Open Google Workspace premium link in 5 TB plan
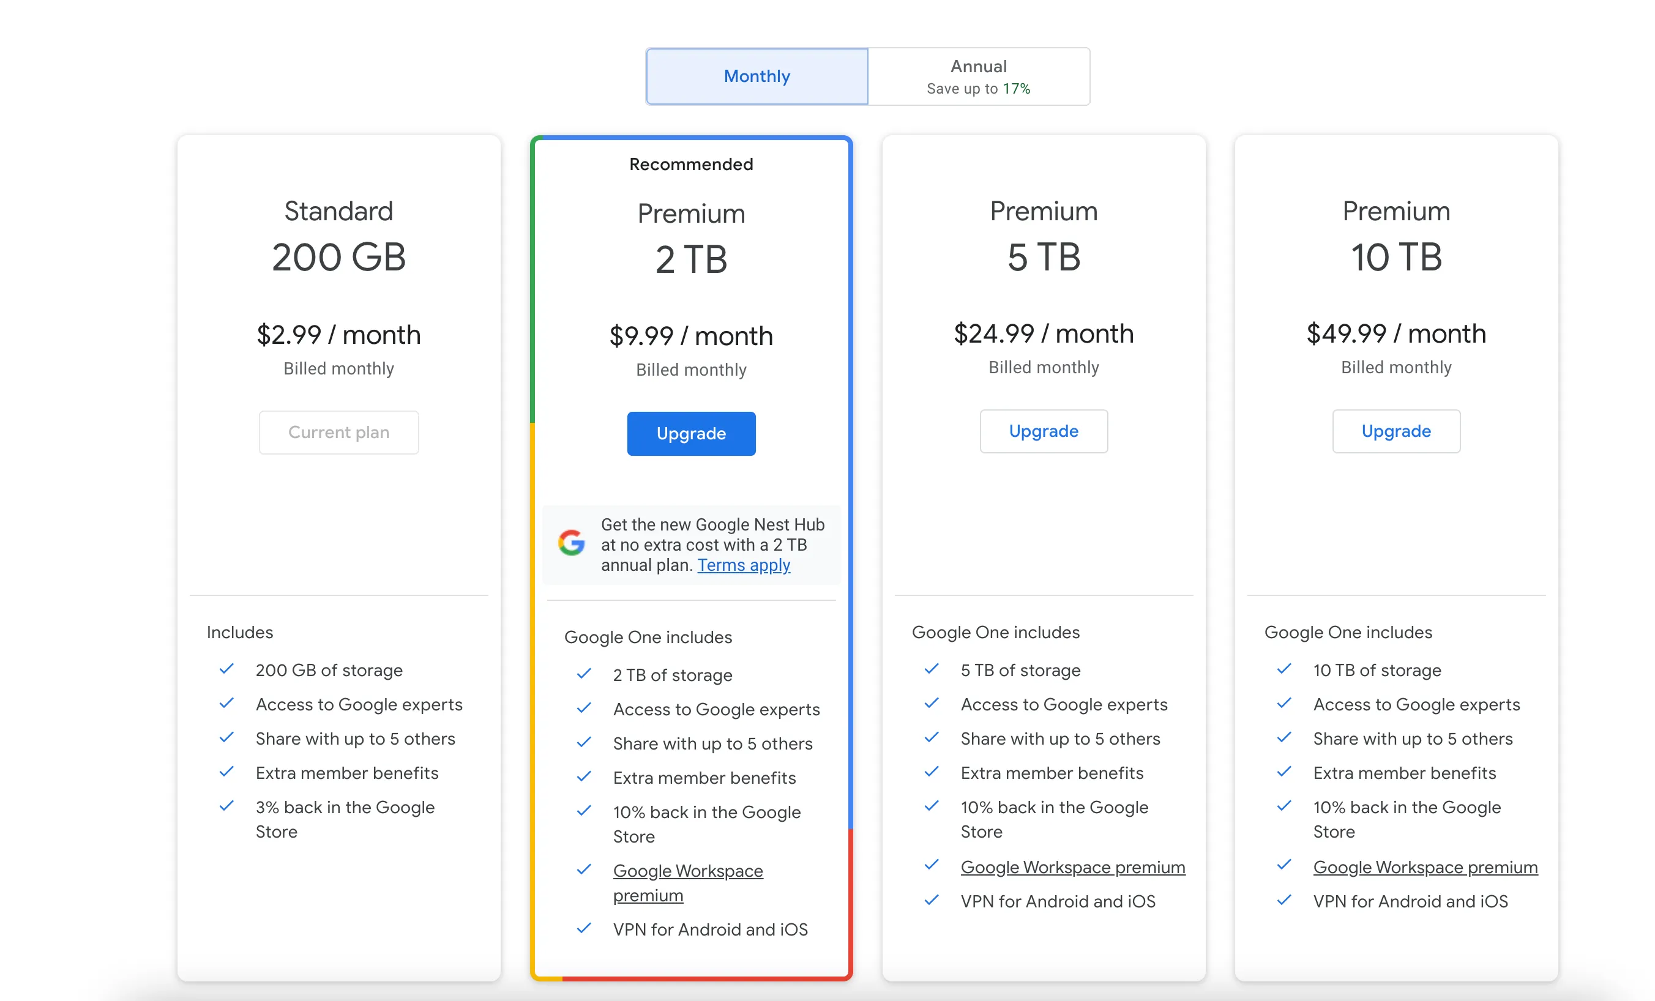Screen dimensions: 1655x1001 [1073, 868]
